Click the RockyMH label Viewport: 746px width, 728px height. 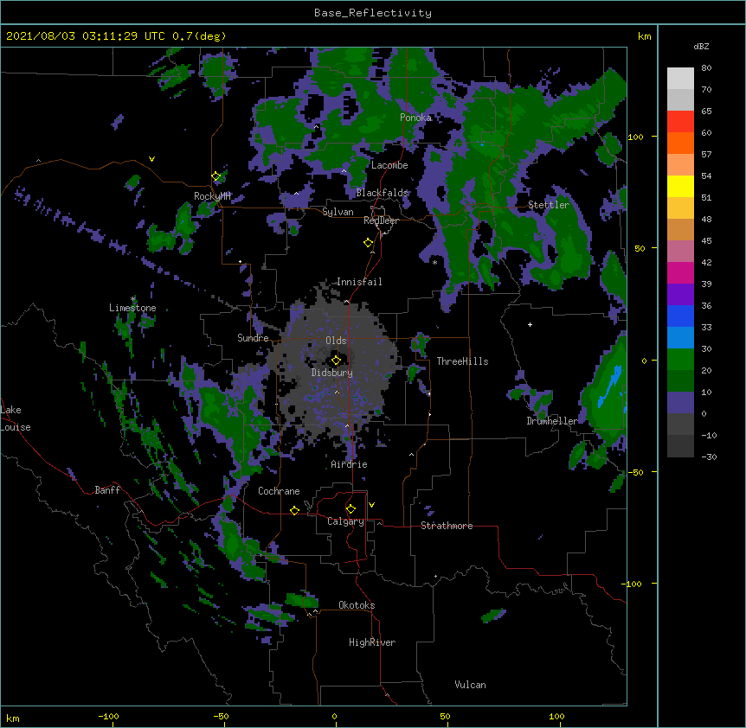(212, 195)
